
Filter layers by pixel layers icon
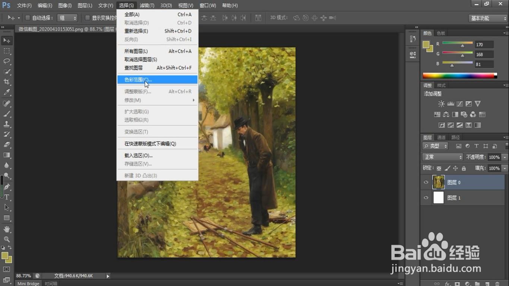458,146
